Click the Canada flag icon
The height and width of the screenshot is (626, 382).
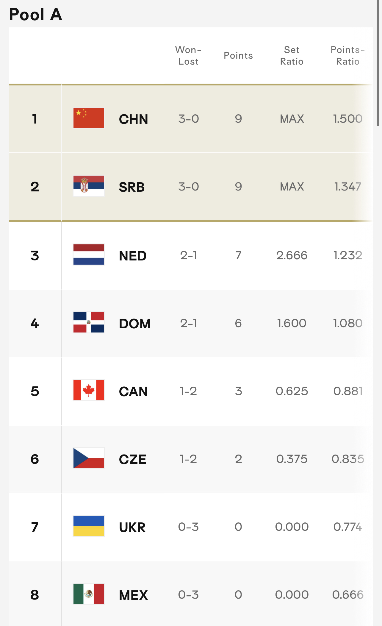click(89, 391)
